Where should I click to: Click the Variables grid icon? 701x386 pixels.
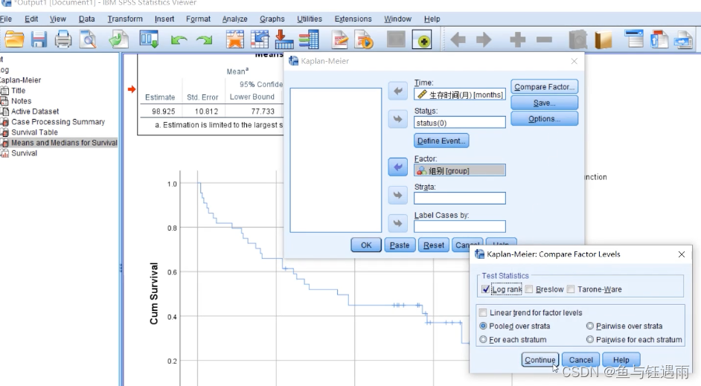tap(309, 39)
